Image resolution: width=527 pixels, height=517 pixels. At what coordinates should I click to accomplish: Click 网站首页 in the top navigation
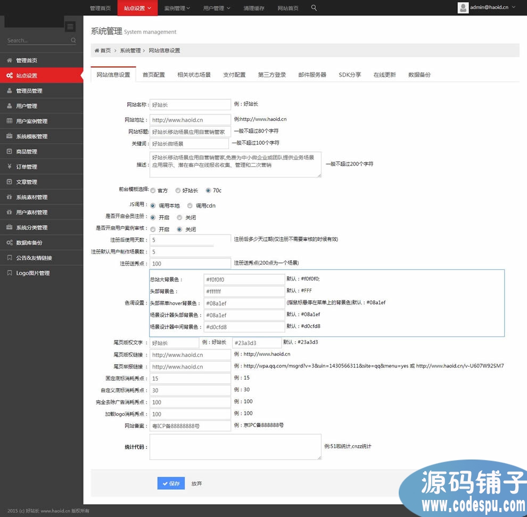pos(287,8)
